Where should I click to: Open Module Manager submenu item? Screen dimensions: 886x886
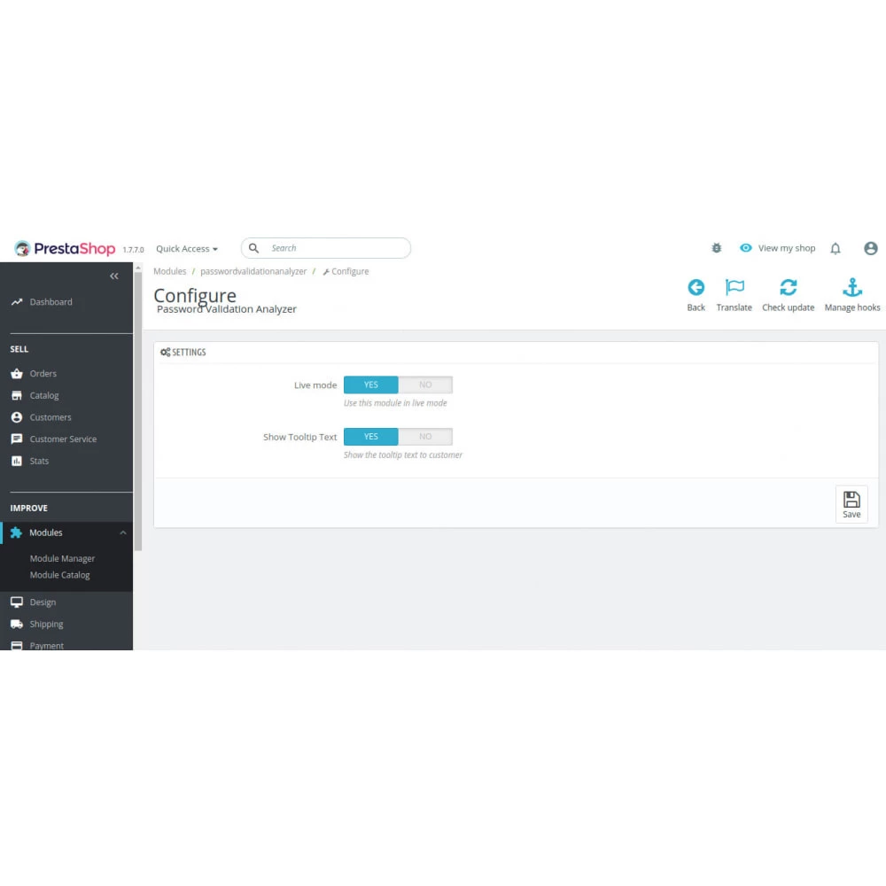point(62,559)
